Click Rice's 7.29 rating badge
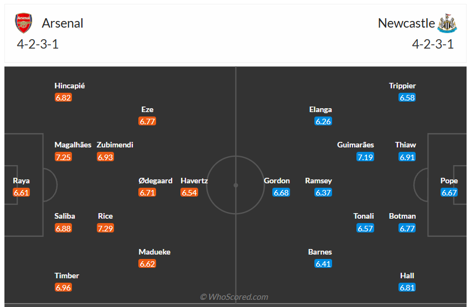Screen dimensions: 471x307 pyautogui.click(x=105, y=228)
